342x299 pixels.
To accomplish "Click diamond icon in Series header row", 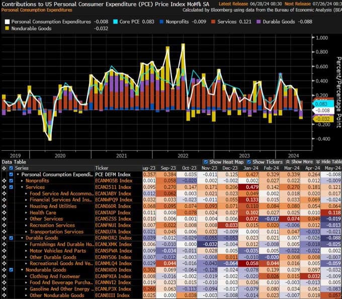I will tap(4, 168).
